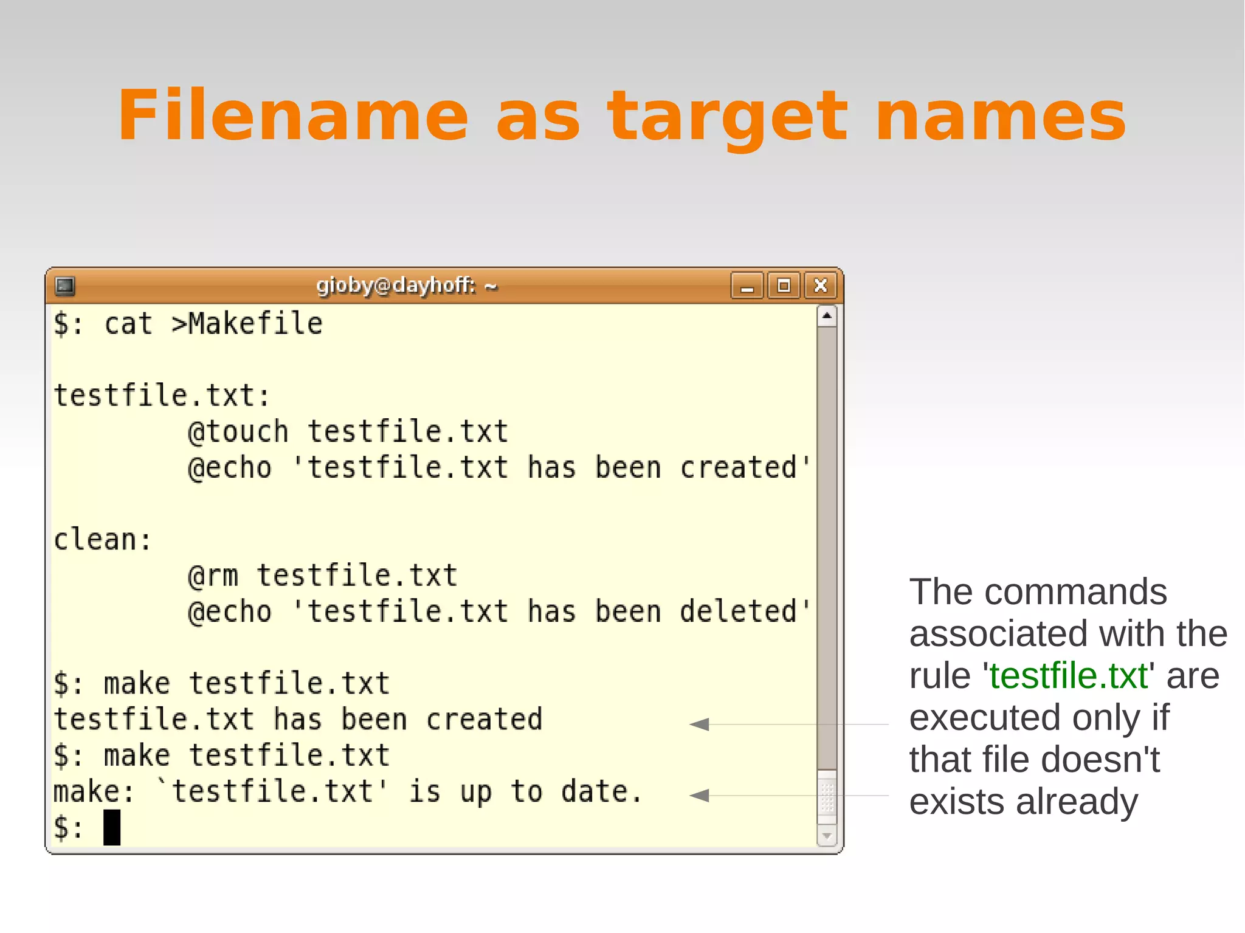Click the terminal scrollbar down arrow
Image resolution: width=1245 pixels, height=933 pixels.
(x=827, y=836)
